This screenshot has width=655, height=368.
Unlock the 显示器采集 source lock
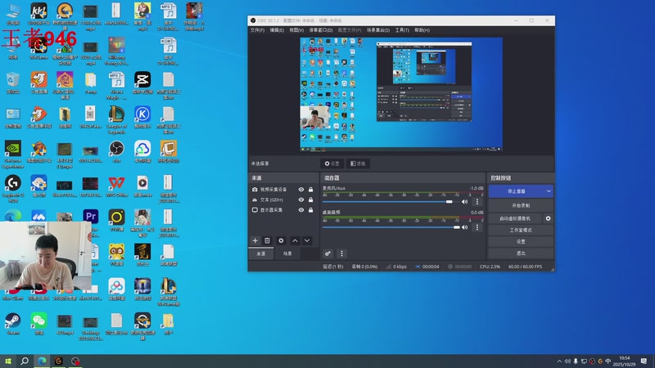[x=311, y=210]
